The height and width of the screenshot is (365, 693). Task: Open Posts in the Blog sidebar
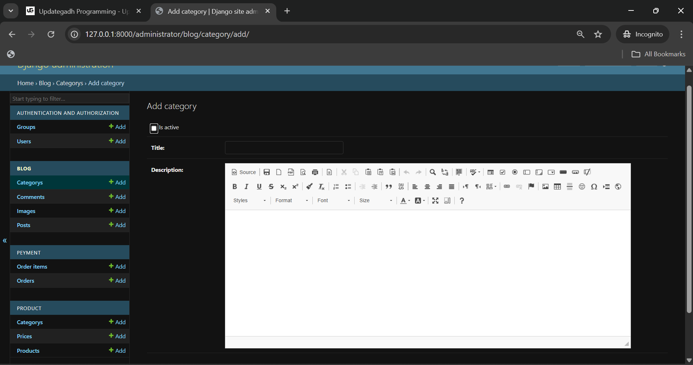point(23,225)
